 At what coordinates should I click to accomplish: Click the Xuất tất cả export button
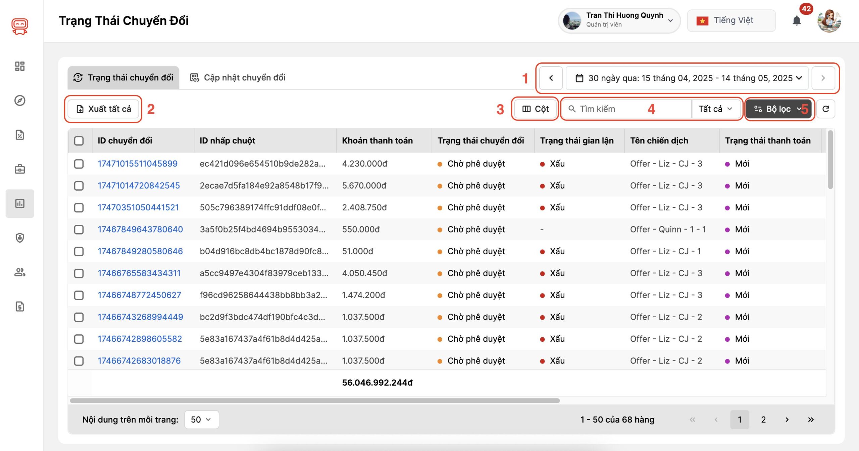tap(104, 109)
